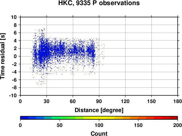Screen dimensions: 182x136
Task: Click the y-axis tick label '-8'
Action: [x=14, y=88]
